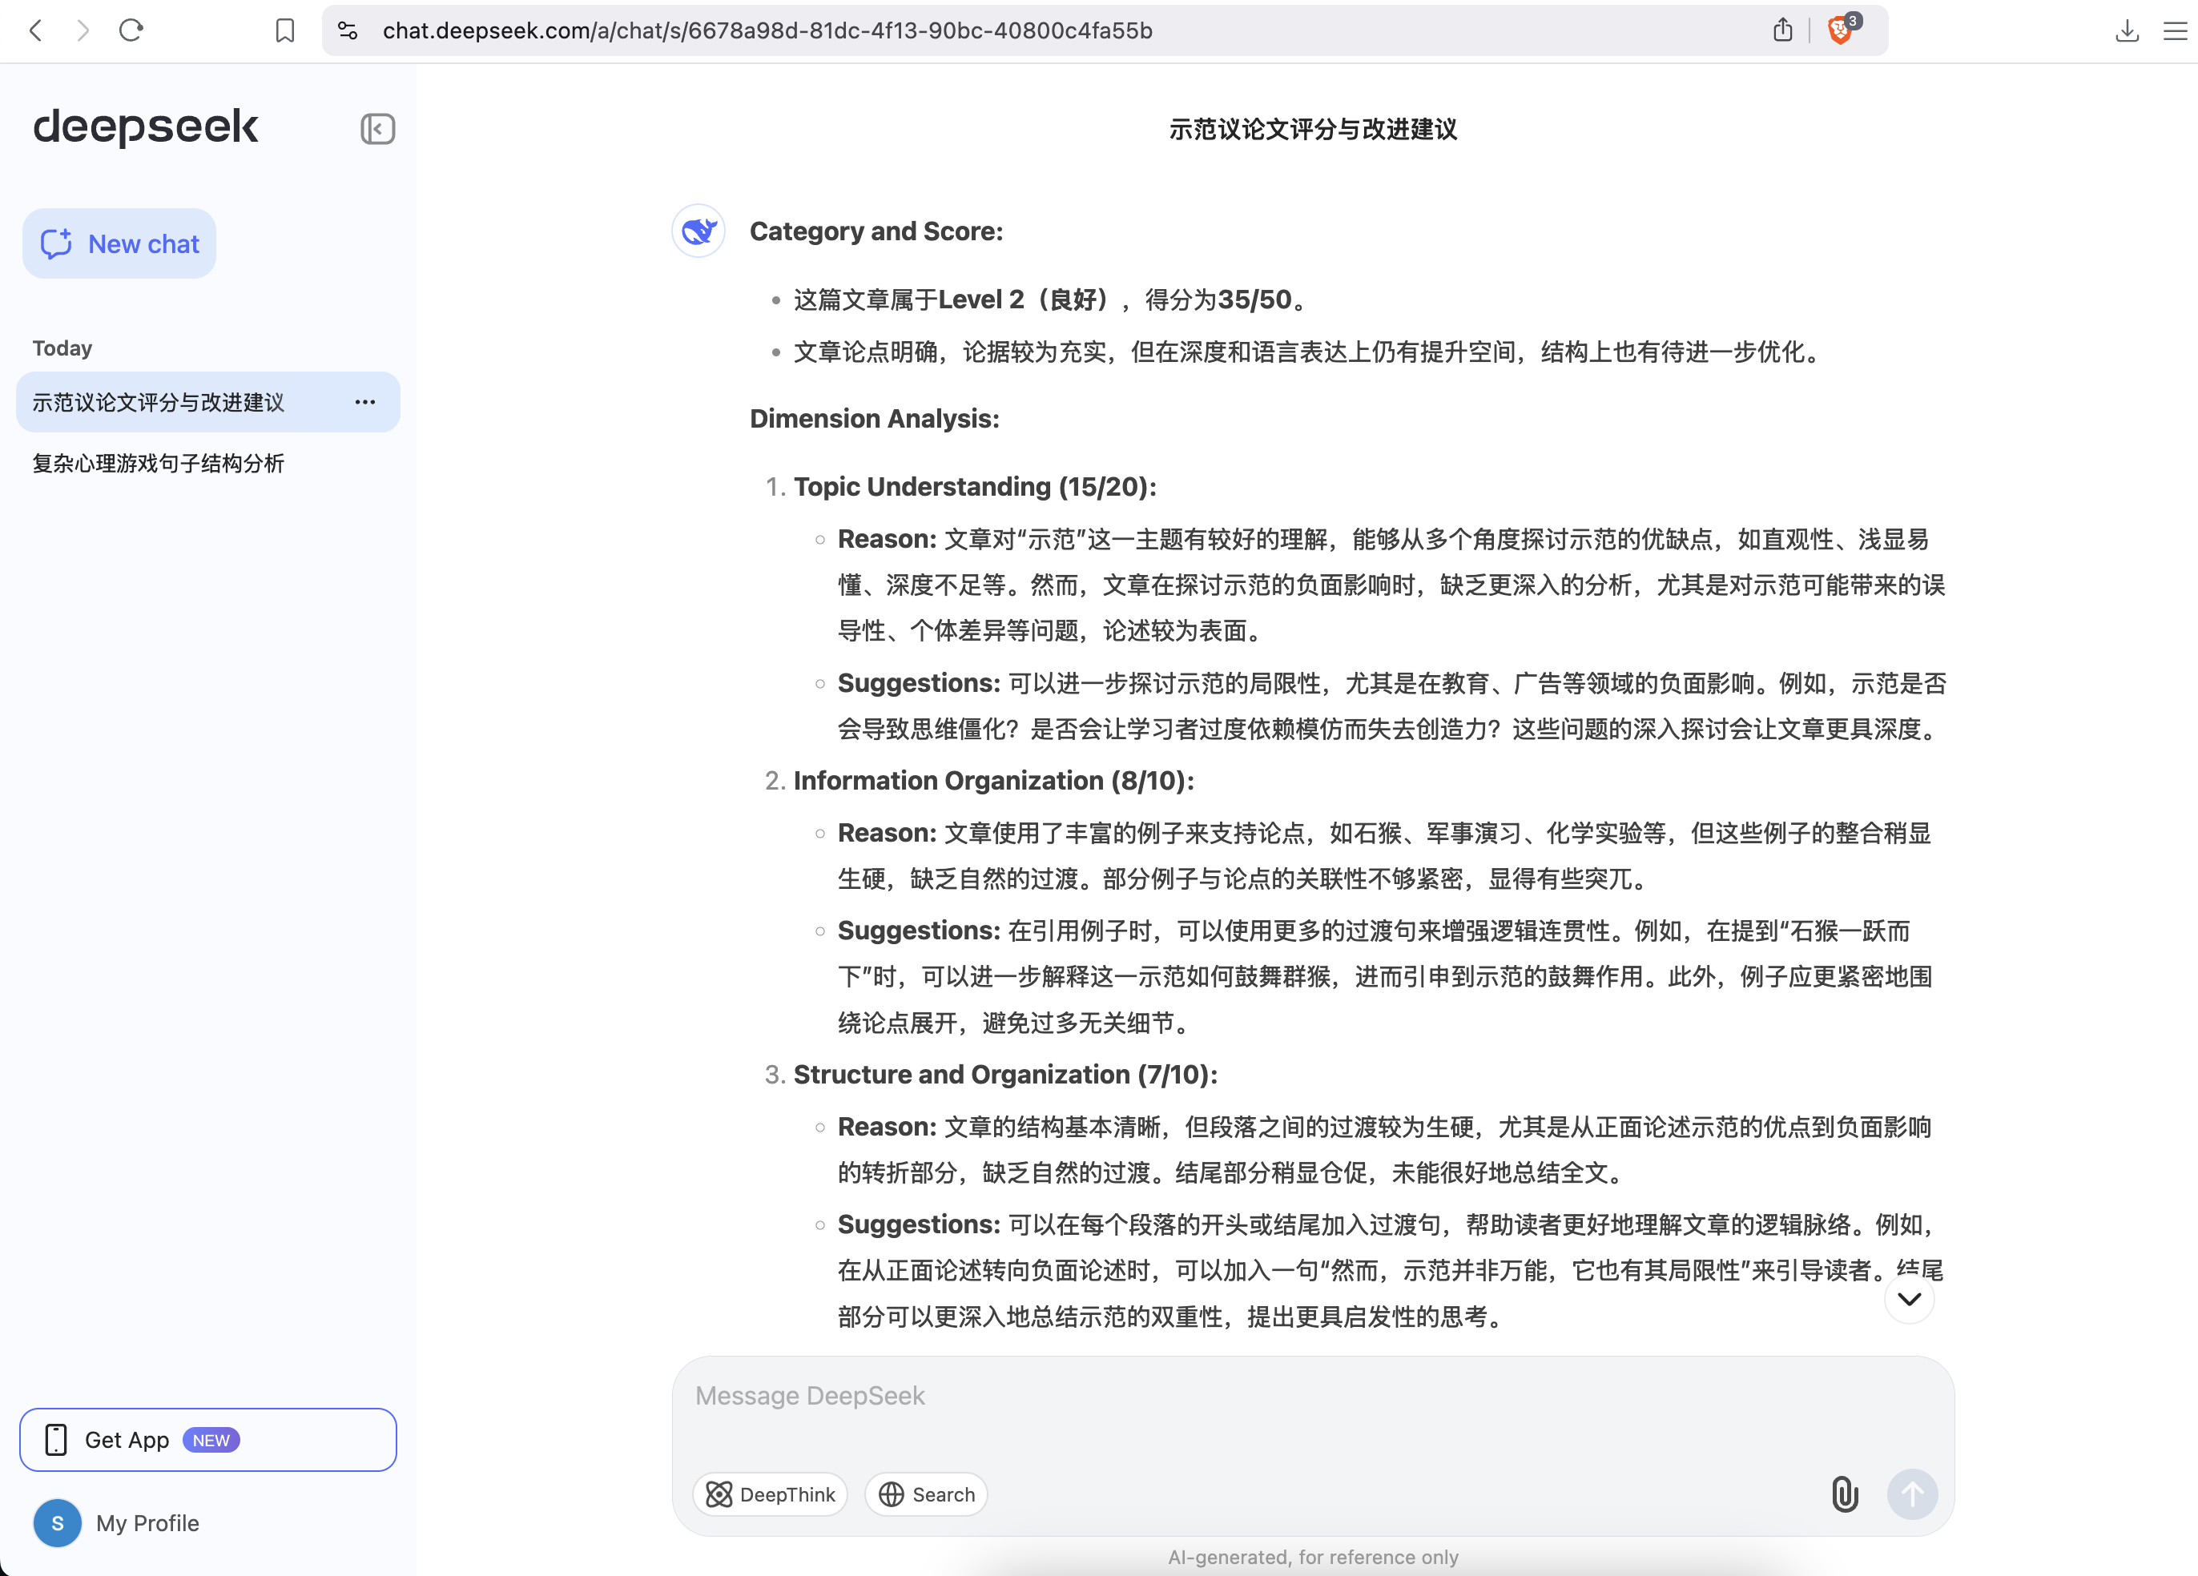Click the site settings icon beside URL

(x=348, y=30)
